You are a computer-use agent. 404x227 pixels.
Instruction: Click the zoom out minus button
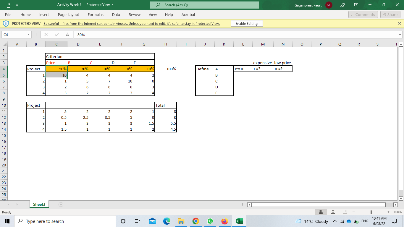(x=353, y=212)
